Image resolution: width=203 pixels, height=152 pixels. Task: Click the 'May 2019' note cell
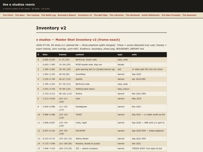point(148,100)
